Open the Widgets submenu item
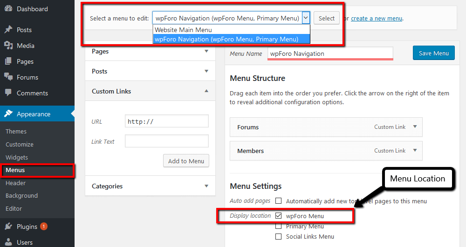Screen dimensions: 466x247 [17, 157]
